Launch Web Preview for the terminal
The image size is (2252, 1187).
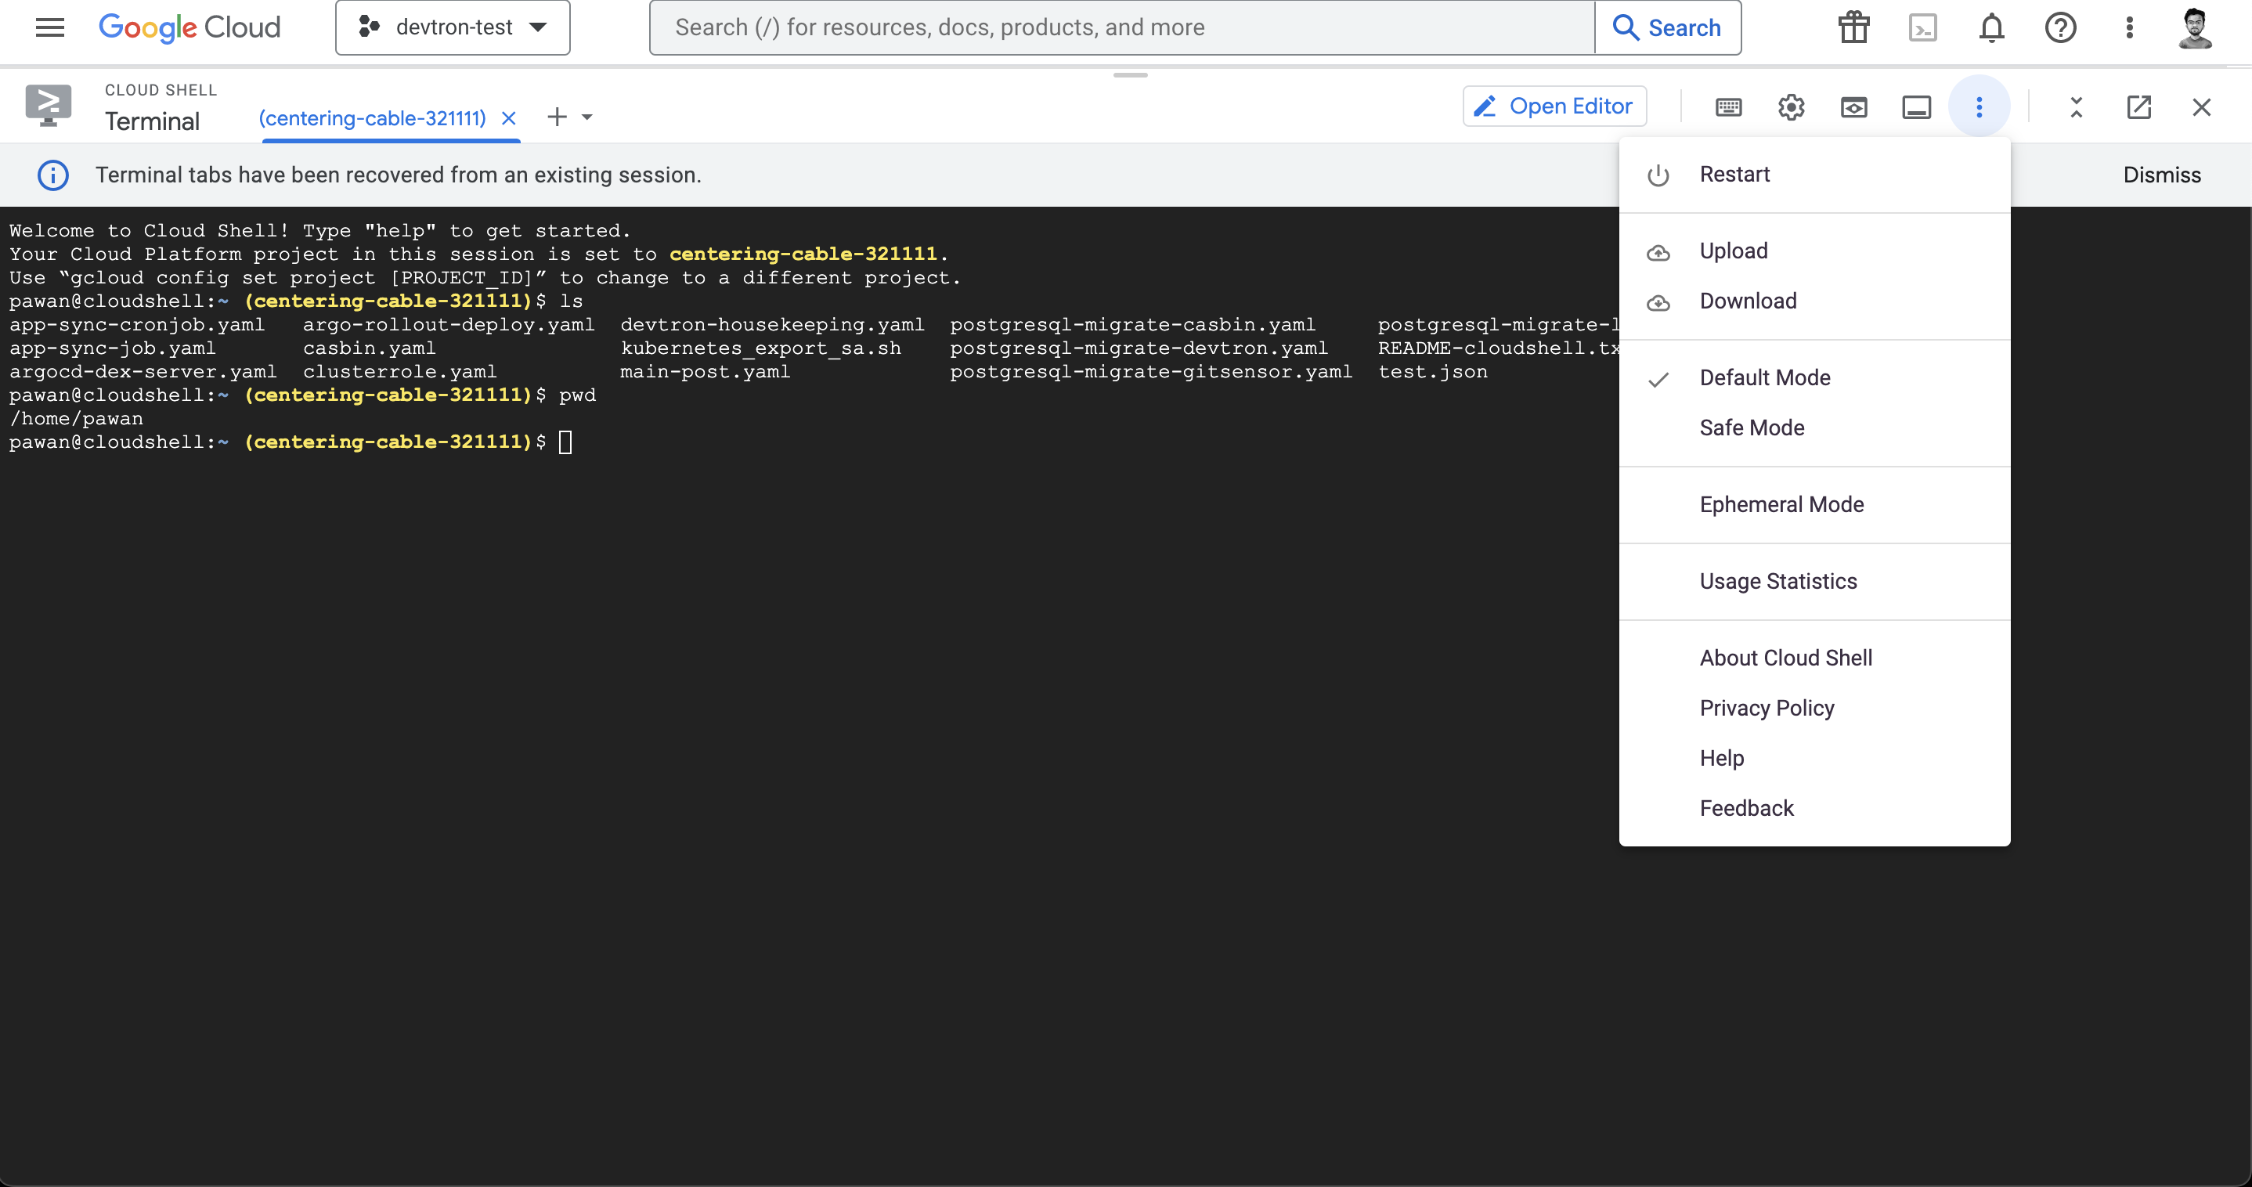point(1854,106)
